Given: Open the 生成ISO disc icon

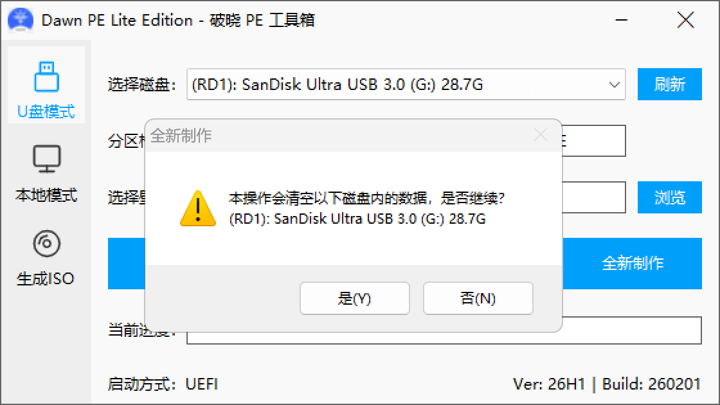Looking at the screenshot, I should [46, 244].
